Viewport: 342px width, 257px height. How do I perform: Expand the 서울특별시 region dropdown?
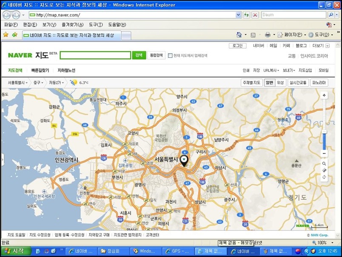point(18,83)
